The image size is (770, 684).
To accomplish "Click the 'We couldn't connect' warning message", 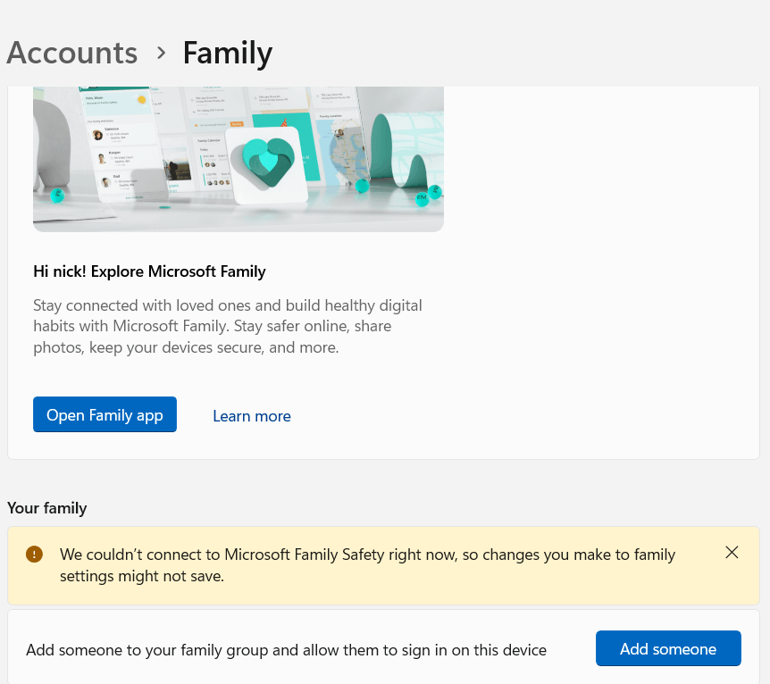I will tap(367, 564).
